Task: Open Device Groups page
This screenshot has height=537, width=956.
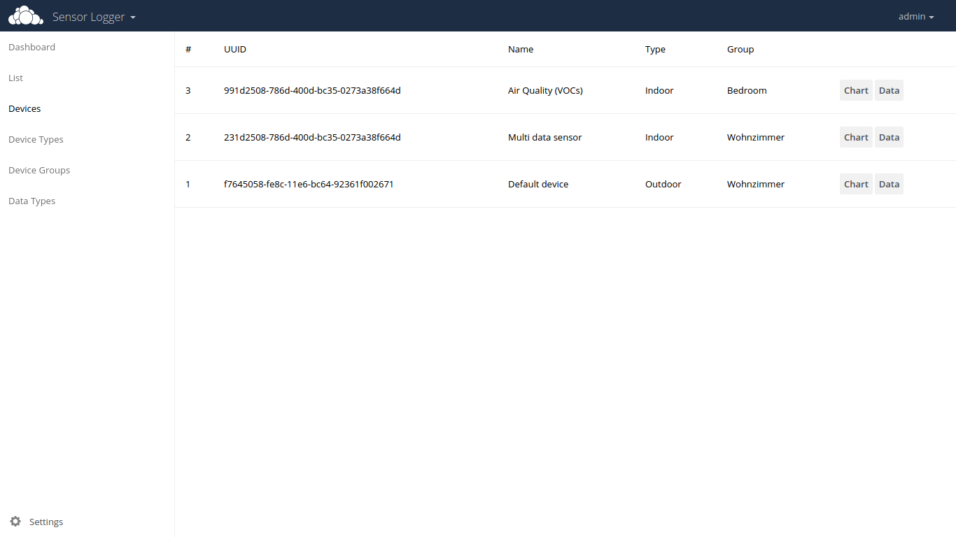Action: point(39,171)
